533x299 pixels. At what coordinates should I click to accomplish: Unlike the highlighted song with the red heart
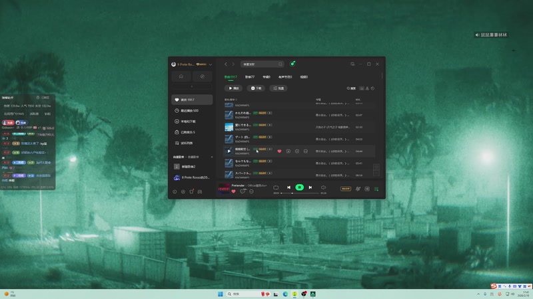[279, 151]
